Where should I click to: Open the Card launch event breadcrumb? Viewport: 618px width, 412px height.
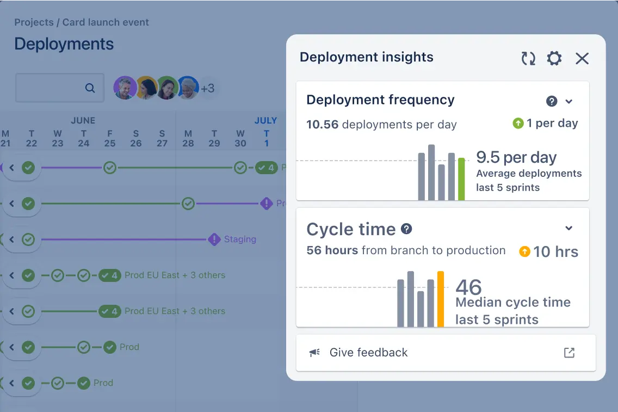[106, 22]
